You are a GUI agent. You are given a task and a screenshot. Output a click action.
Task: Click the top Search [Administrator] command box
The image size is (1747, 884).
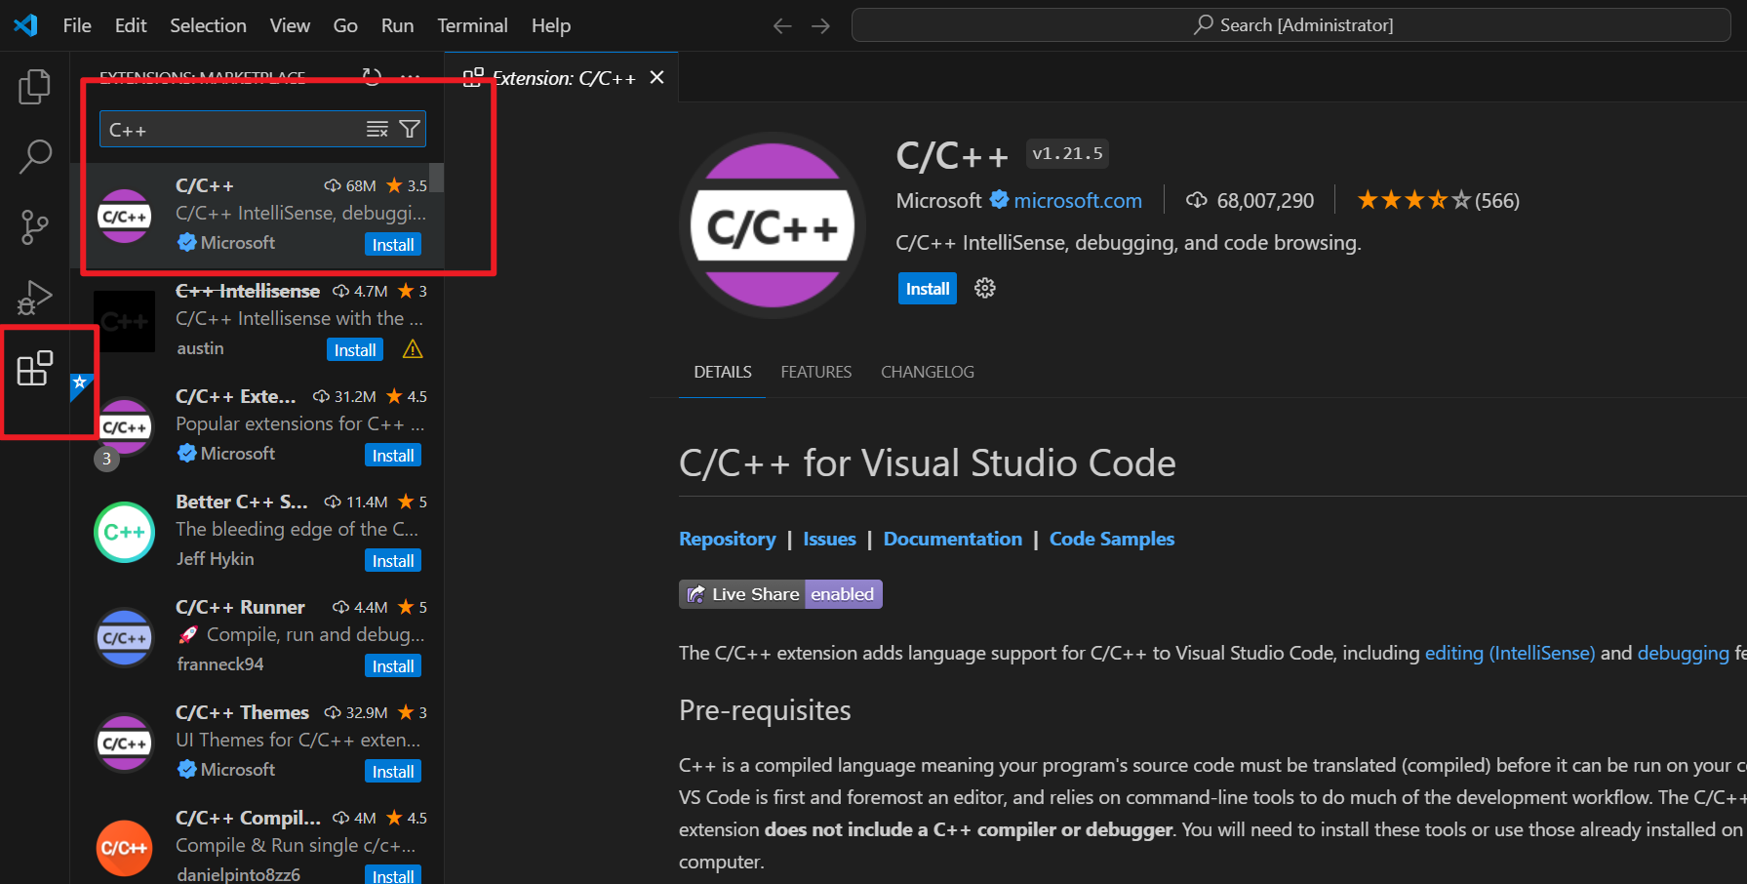(x=1290, y=25)
